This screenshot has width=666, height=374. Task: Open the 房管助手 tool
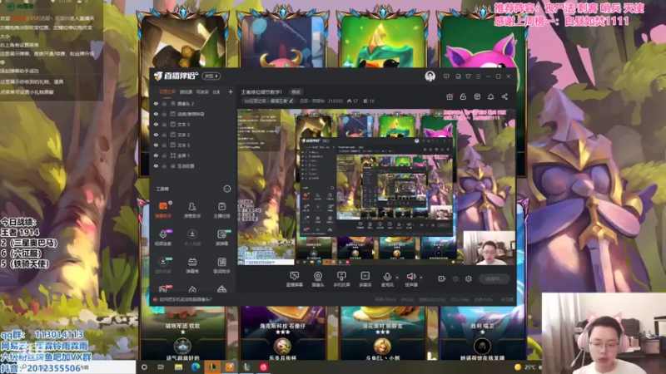[x=192, y=209]
